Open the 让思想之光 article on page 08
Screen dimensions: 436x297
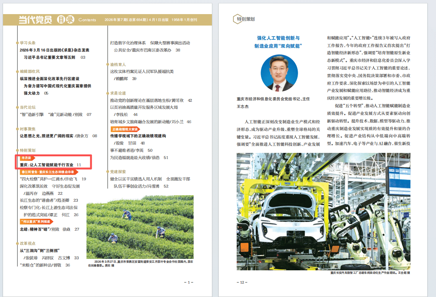[58, 136]
